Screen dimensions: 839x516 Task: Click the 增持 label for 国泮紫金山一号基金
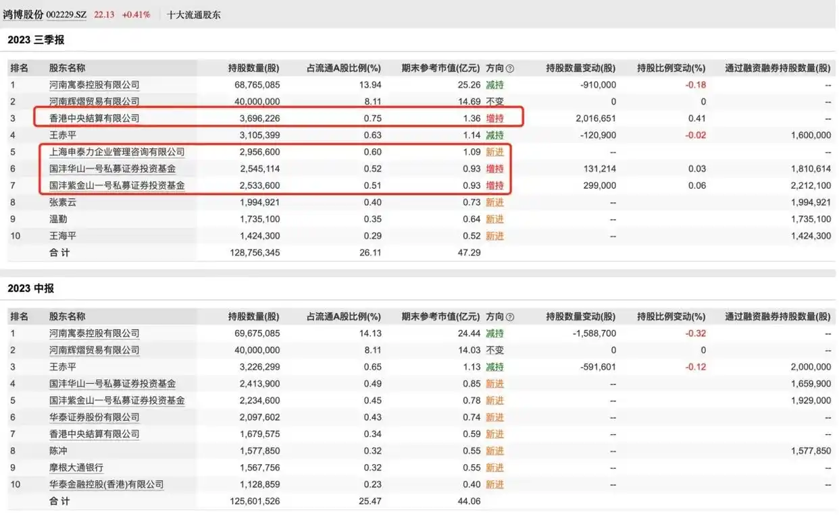pyautogui.click(x=494, y=185)
